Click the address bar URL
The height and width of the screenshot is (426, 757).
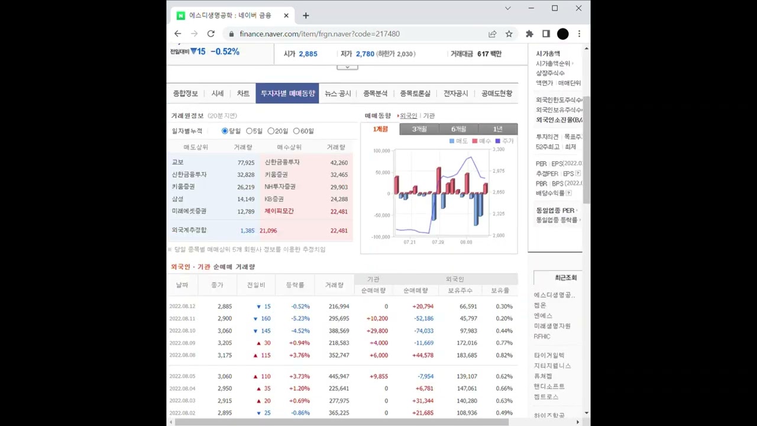tap(319, 34)
